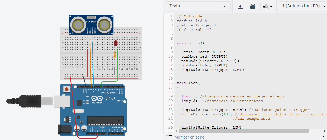Click the font size icon
327x140 pixels.
(267, 6)
